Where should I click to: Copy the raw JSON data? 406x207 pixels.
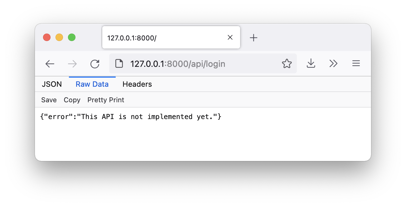click(72, 100)
